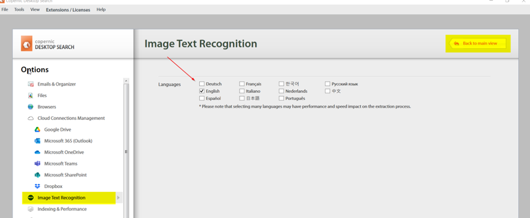The image size is (530, 218).
Task: Enable the Deutsch language checkbox
Action: [x=202, y=84]
